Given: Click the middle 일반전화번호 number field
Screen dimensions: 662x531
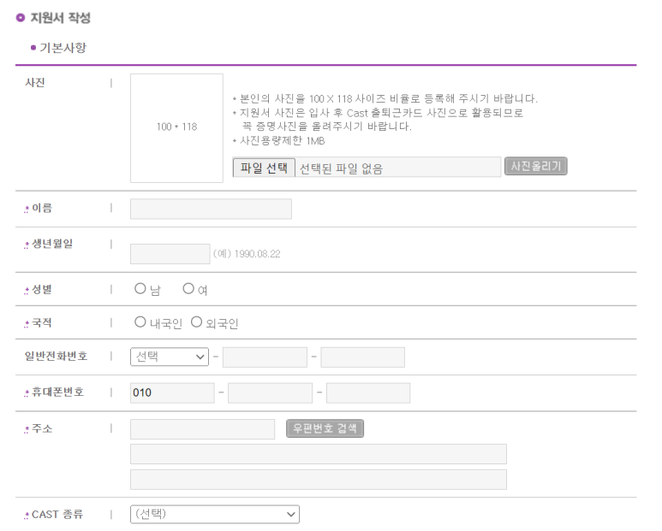Looking at the screenshot, I should [265, 357].
